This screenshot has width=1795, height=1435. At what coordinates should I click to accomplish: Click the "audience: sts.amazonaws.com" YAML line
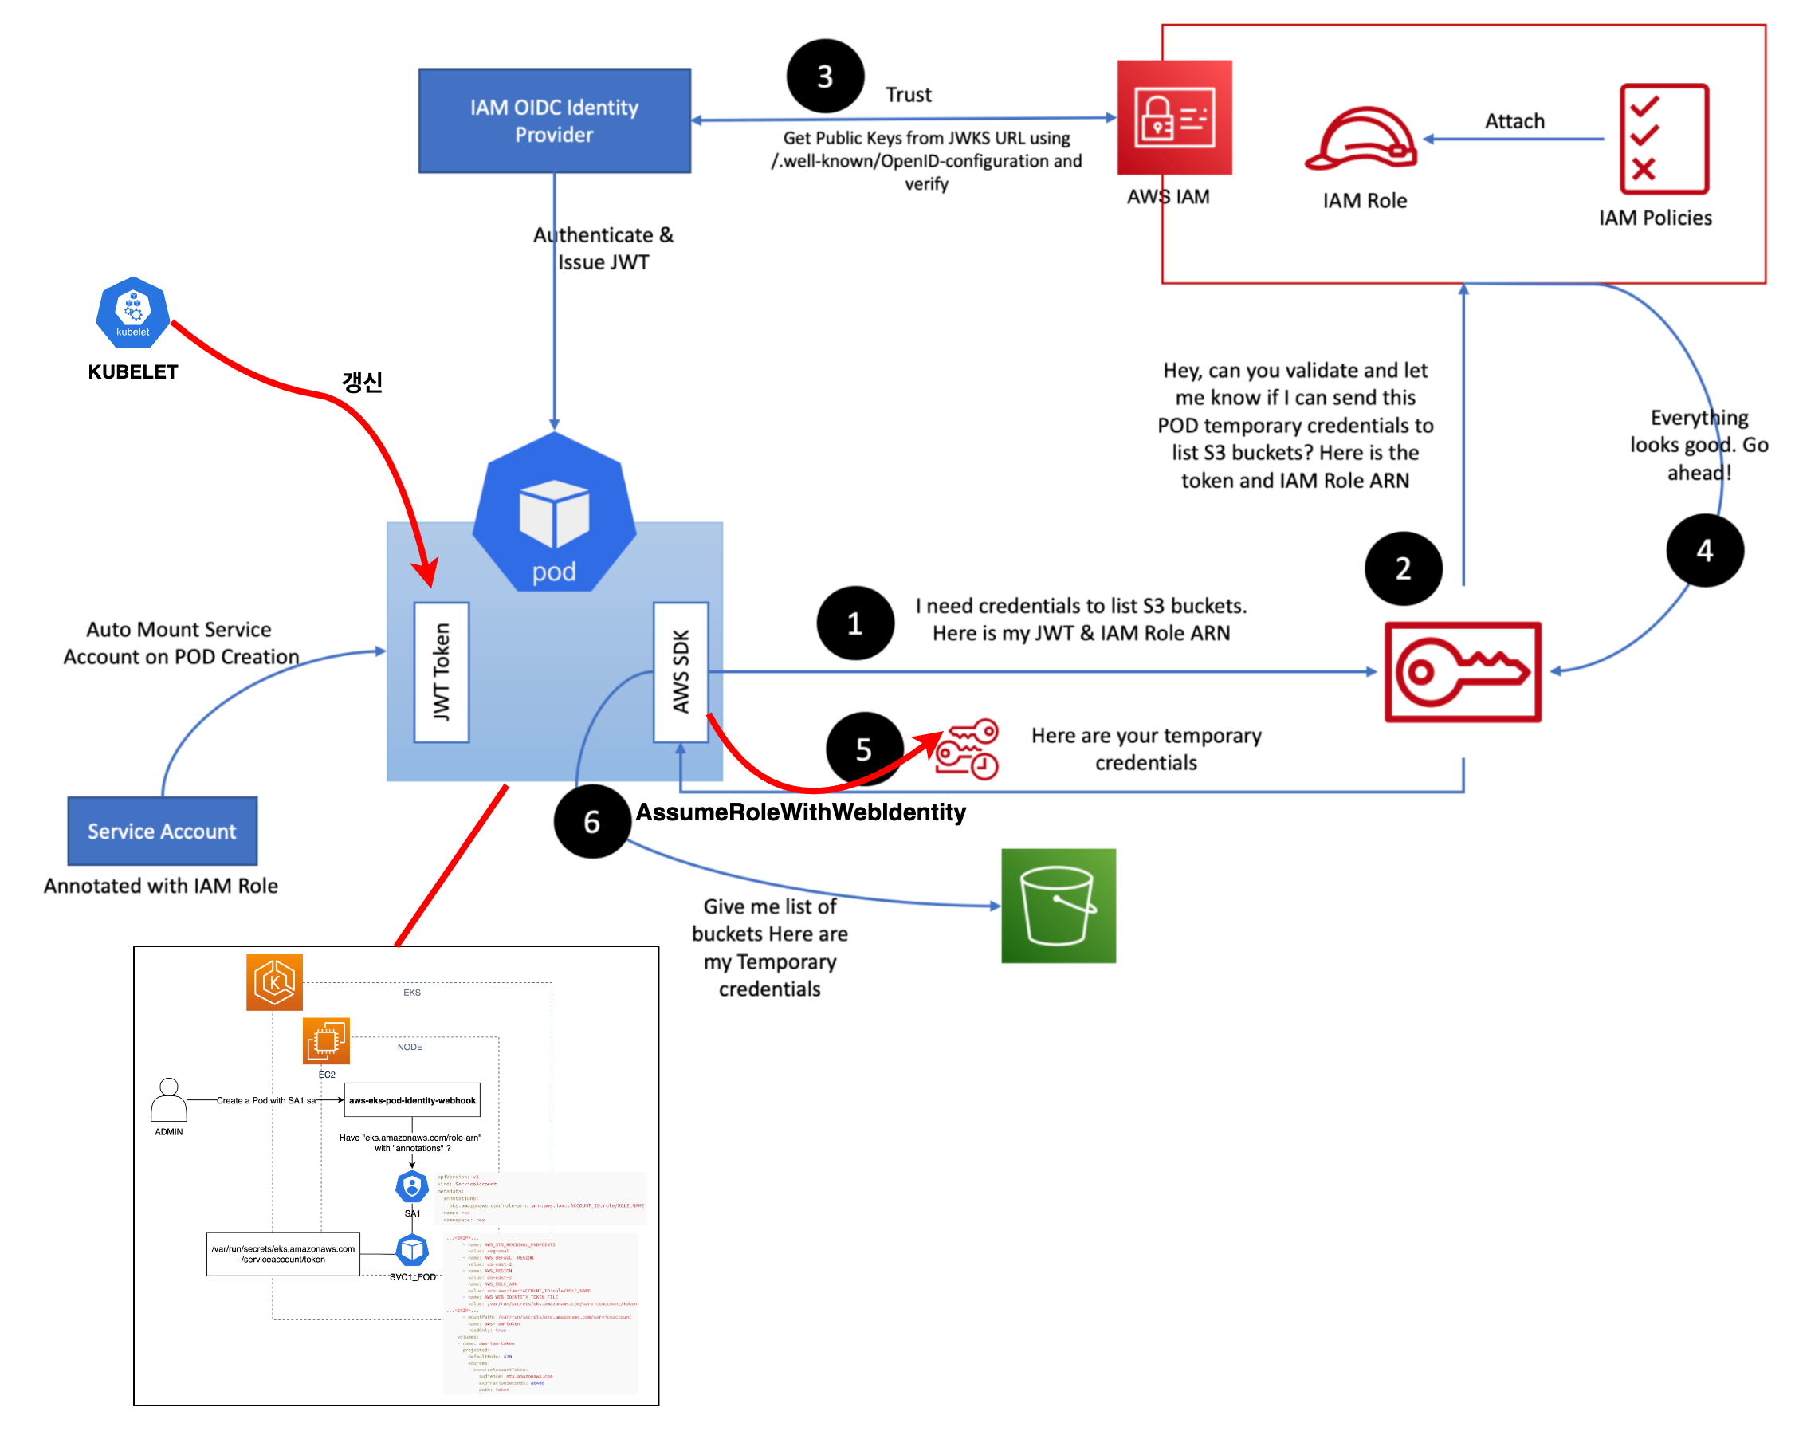click(x=517, y=1377)
